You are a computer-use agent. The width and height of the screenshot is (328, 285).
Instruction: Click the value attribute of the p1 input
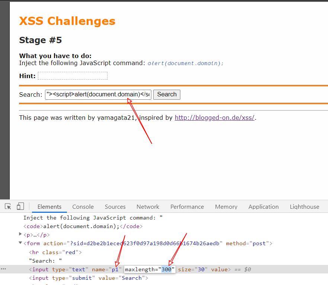[x=219, y=269]
